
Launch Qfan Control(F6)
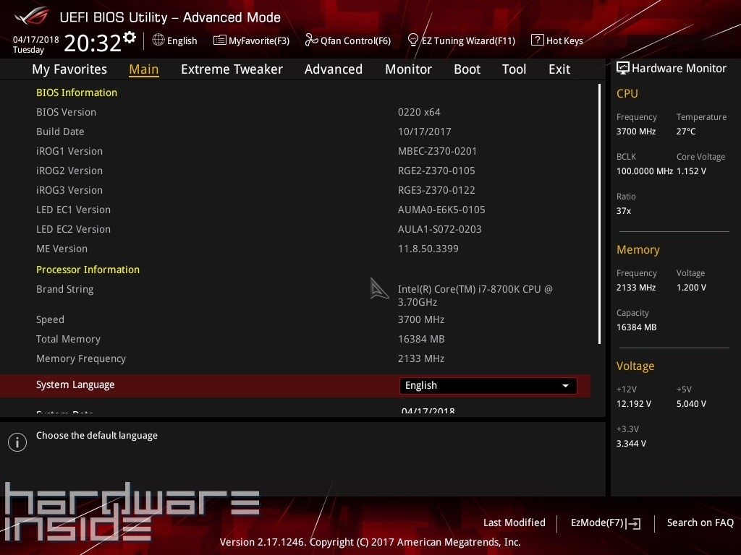pyautogui.click(x=348, y=40)
